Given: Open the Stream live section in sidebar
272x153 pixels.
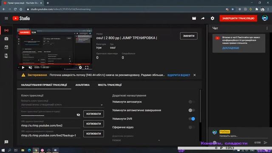Looking at the screenshot, I should point(6,31).
